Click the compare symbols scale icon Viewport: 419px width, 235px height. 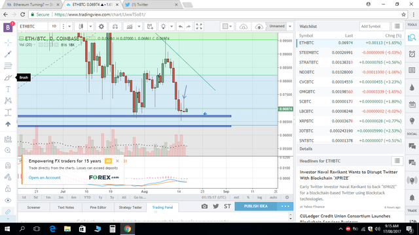[115, 26]
